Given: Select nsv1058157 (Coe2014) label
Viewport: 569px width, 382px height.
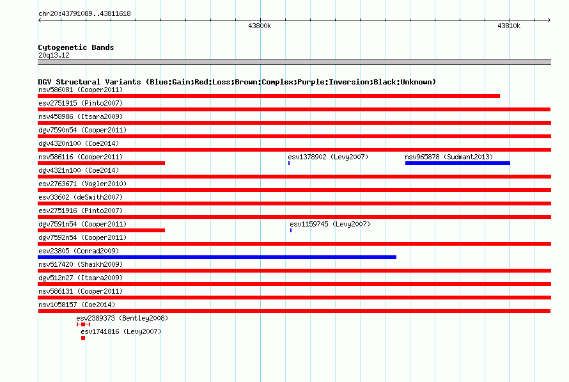Looking at the screenshot, I should click(x=77, y=305).
